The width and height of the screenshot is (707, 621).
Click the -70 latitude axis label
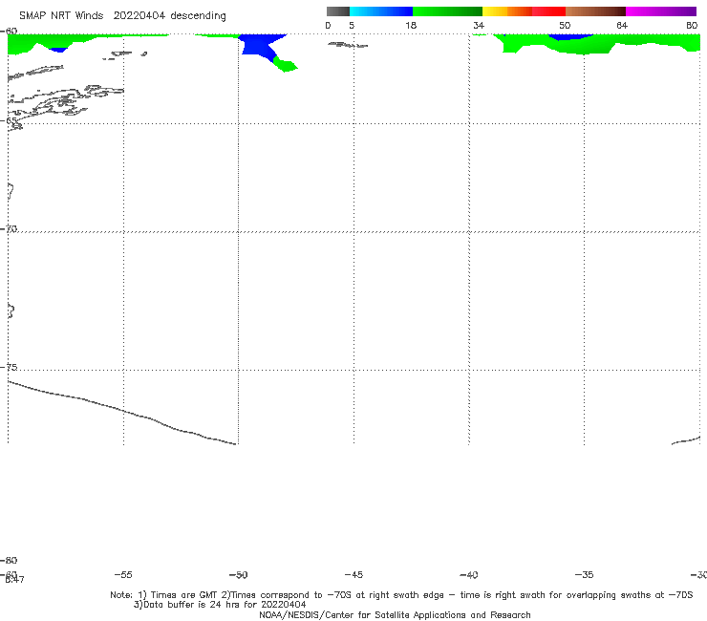(x=9, y=229)
